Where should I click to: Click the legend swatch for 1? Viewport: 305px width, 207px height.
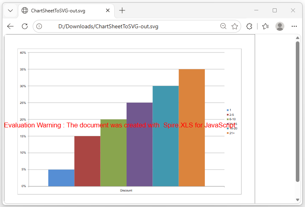228,110
